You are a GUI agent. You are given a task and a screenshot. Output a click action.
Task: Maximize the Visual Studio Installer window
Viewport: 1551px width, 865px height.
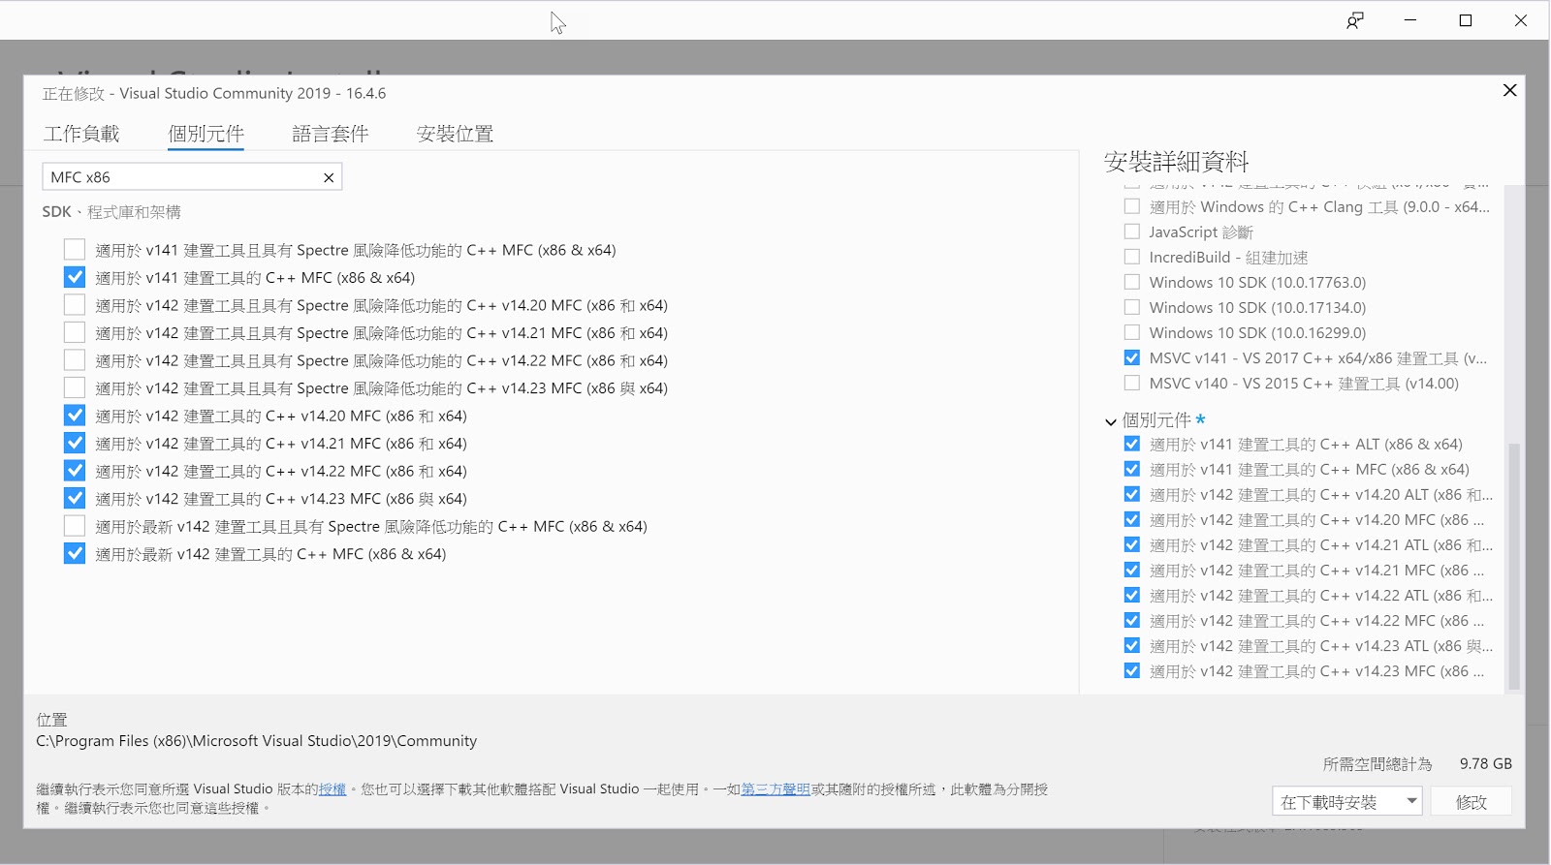point(1466,20)
